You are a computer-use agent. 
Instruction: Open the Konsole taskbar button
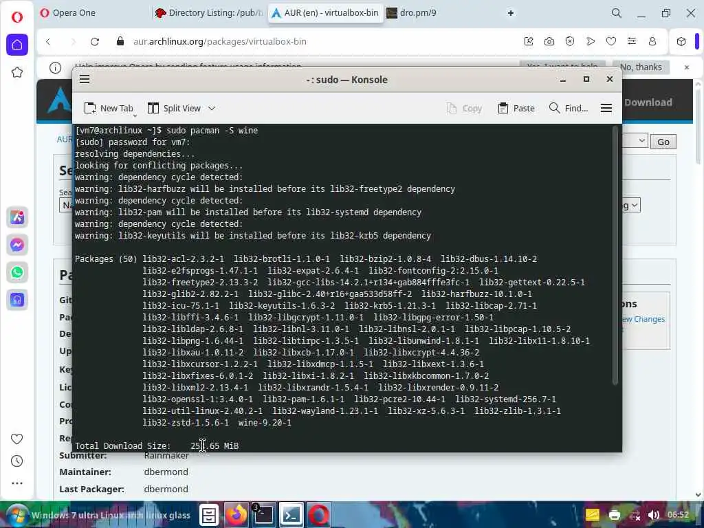(291, 515)
